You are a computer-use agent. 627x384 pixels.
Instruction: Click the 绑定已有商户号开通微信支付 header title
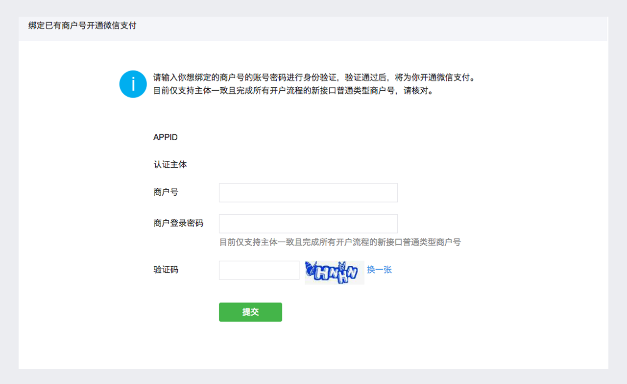tap(82, 26)
